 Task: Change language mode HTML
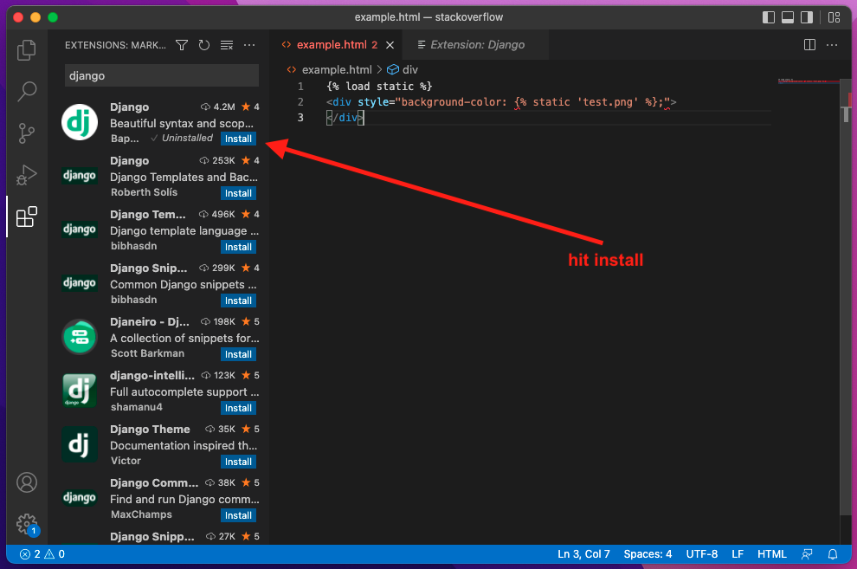pyautogui.click(x=772, y=554)
